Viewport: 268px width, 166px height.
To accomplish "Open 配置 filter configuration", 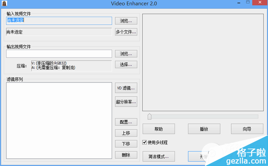I will (126, 122).
